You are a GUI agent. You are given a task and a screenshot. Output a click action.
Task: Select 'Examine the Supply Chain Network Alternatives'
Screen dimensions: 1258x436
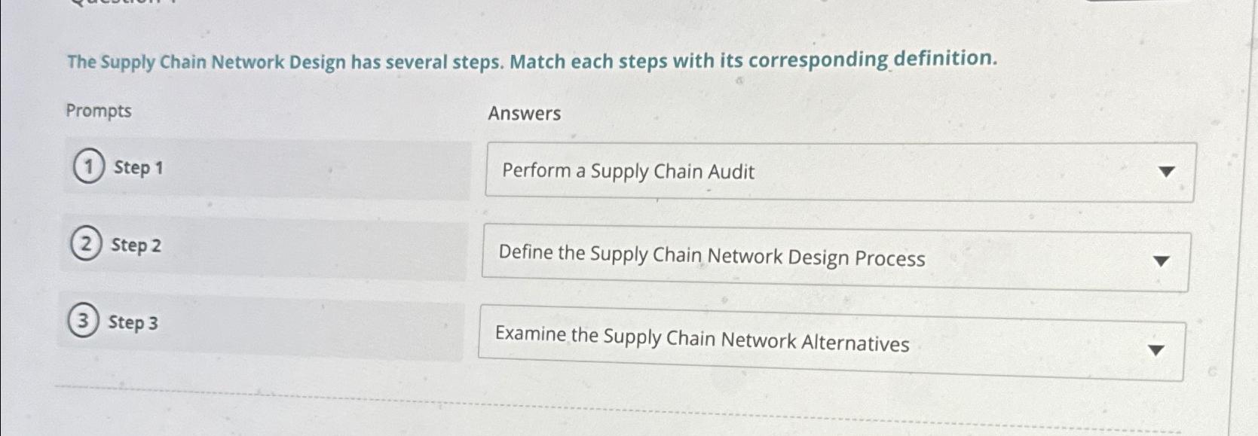click(702, 343)
